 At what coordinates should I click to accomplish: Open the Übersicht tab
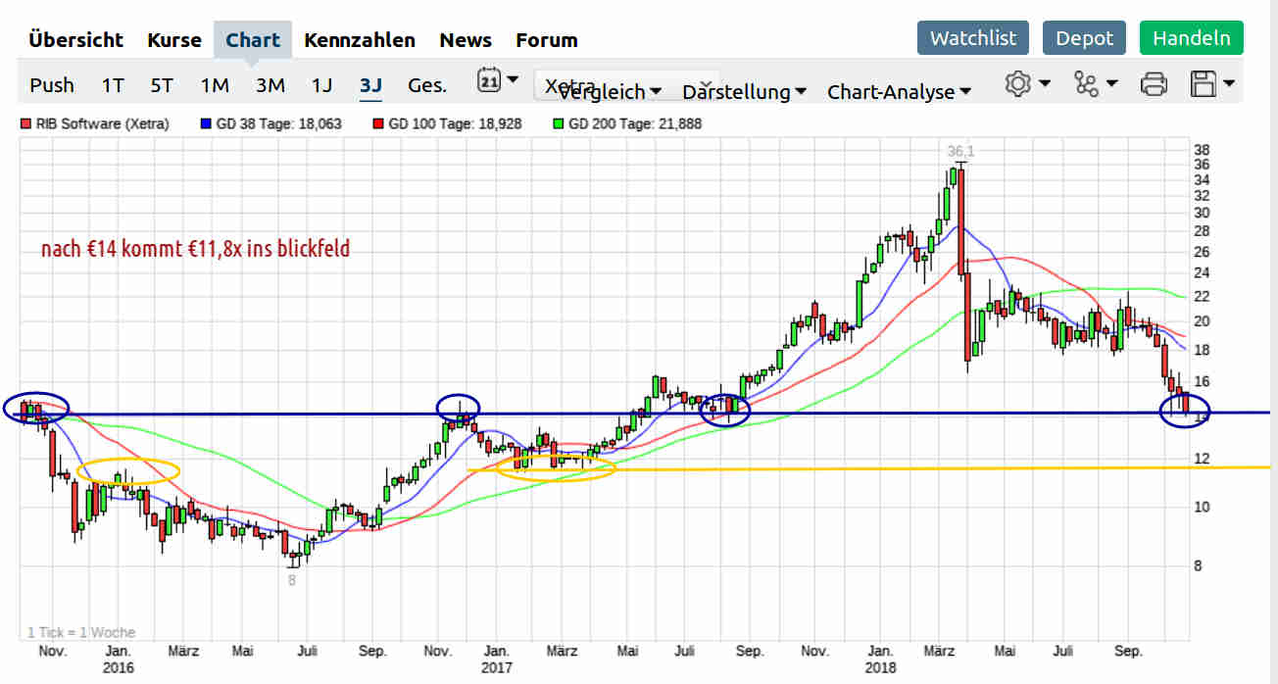click(x=75, y=40)
